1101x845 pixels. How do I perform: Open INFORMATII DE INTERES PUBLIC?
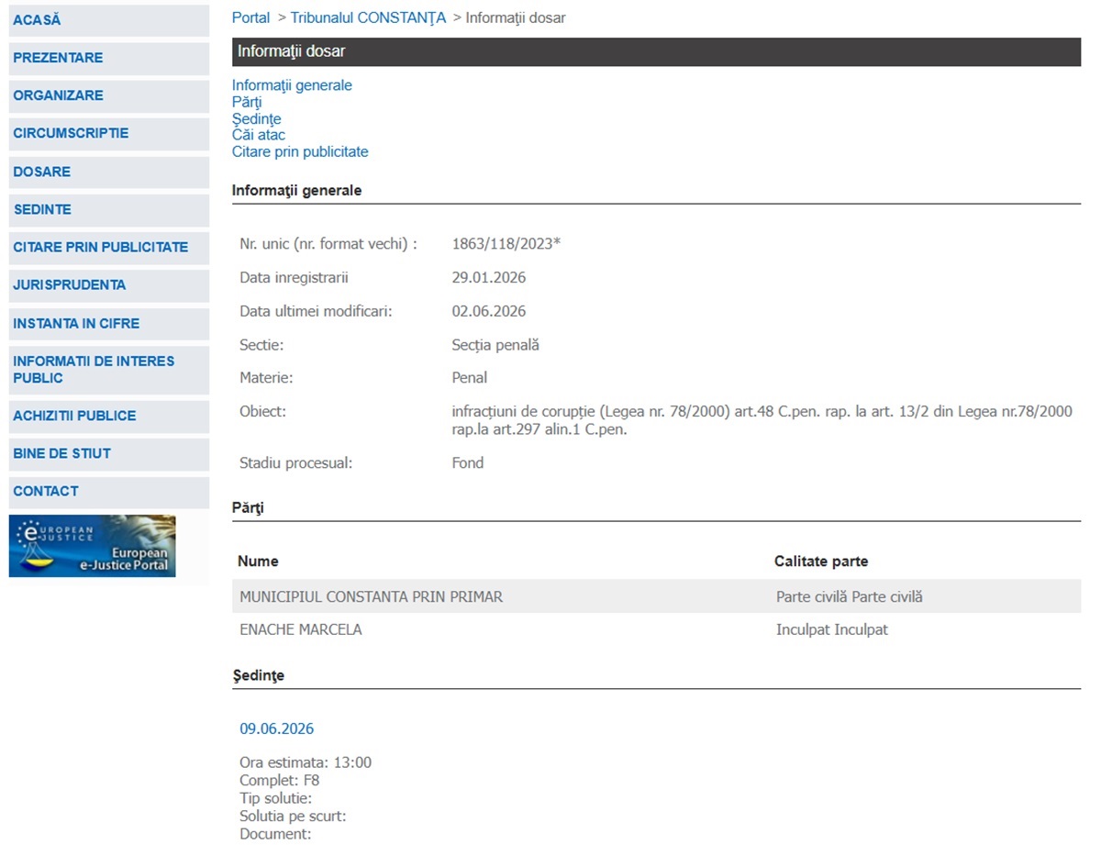point(109,370)
